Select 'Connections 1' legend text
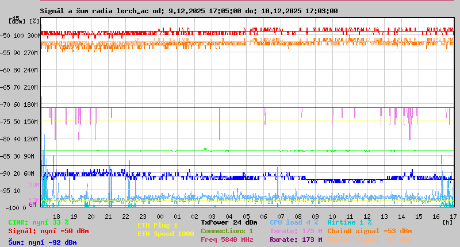This screenshot has height=247, width=460. [227, 231]
